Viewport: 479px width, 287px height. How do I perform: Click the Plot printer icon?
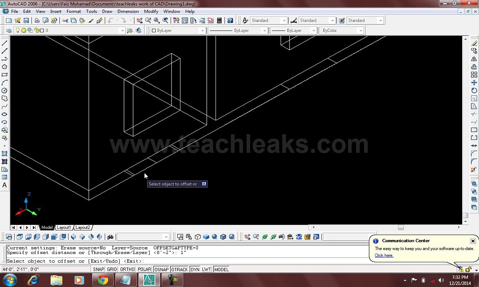click(37, 20)
